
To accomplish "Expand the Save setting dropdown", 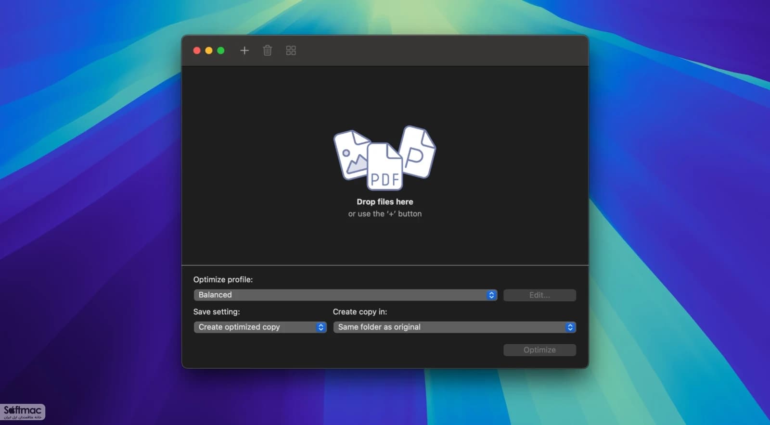I will point(260,327).
